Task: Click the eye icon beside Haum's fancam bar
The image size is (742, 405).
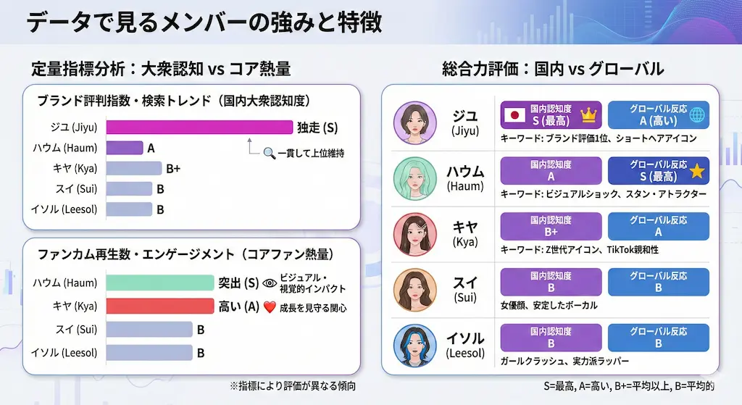Action: pyautogui.click(x=270, y=283)
